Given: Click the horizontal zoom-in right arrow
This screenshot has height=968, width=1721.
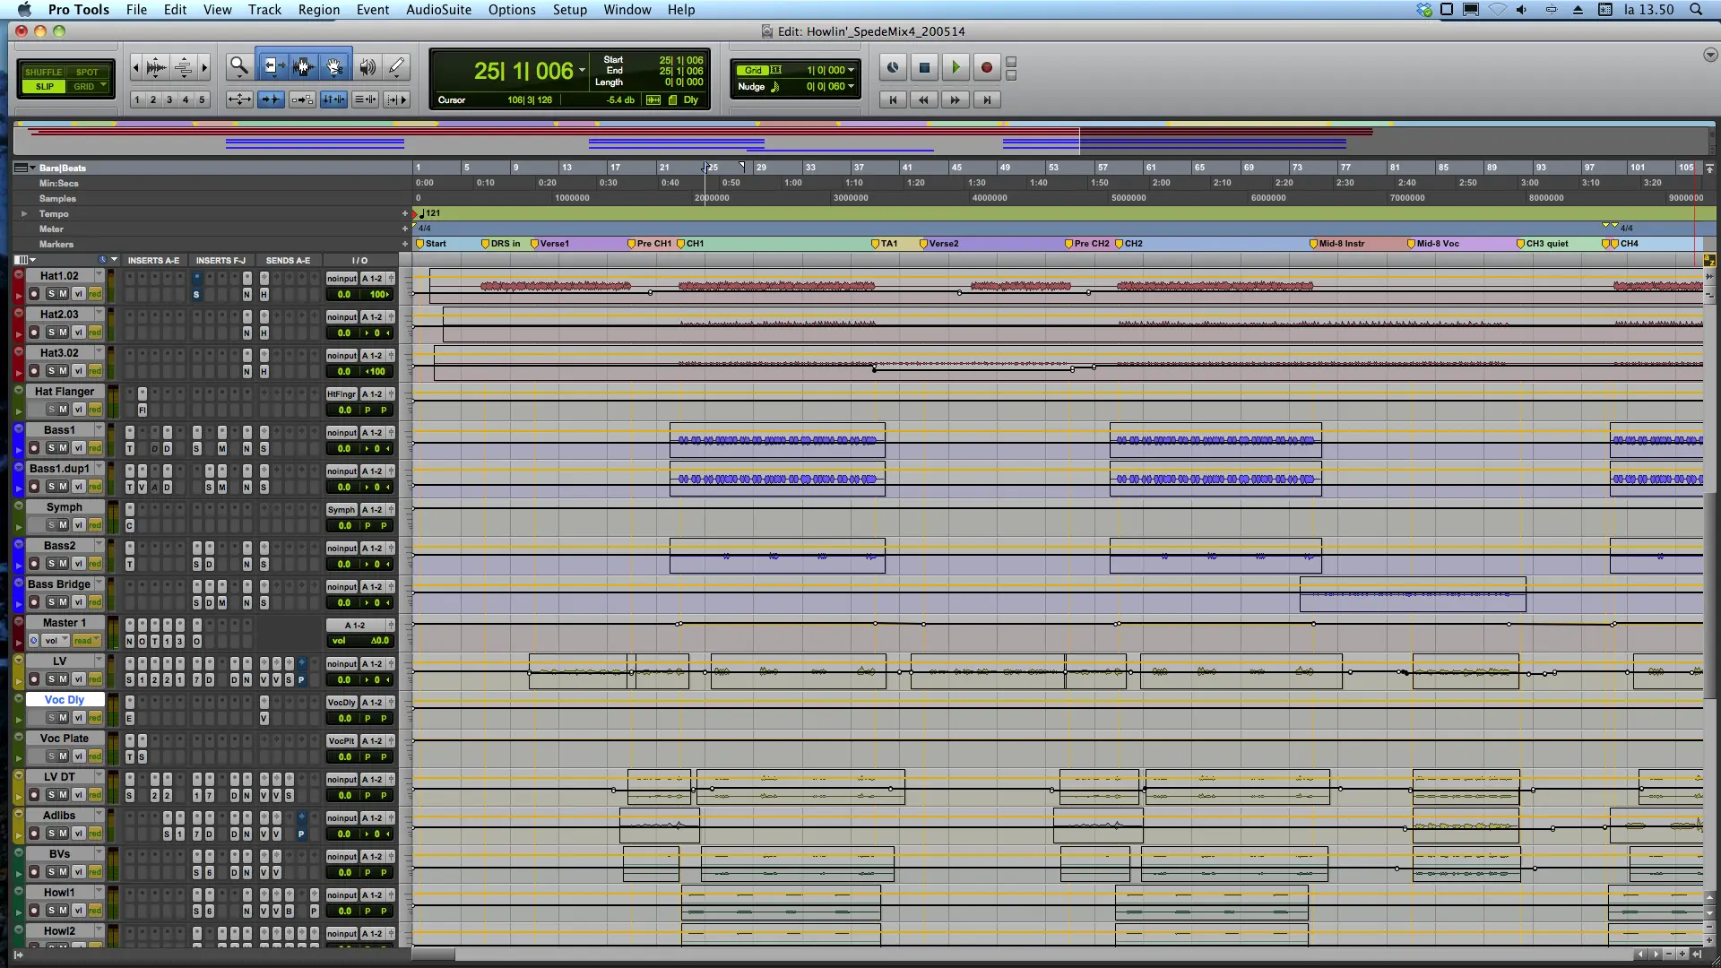Looking at the screenshot, I should tap(204, 66).
